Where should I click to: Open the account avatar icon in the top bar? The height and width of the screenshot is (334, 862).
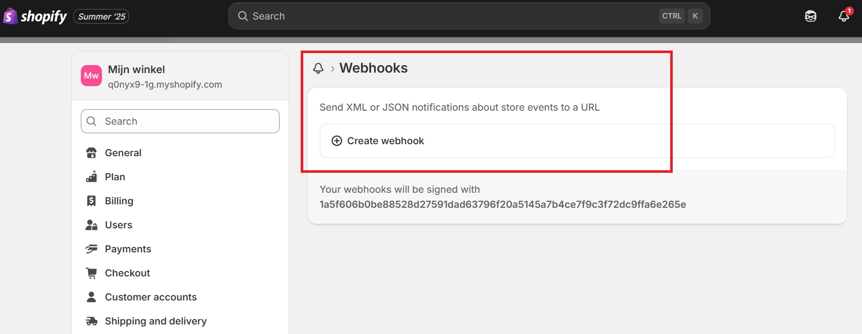[x=810, y=17]
